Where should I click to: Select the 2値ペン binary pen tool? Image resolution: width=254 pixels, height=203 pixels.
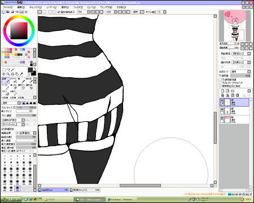pyautogui.click(x=14, y=93)
